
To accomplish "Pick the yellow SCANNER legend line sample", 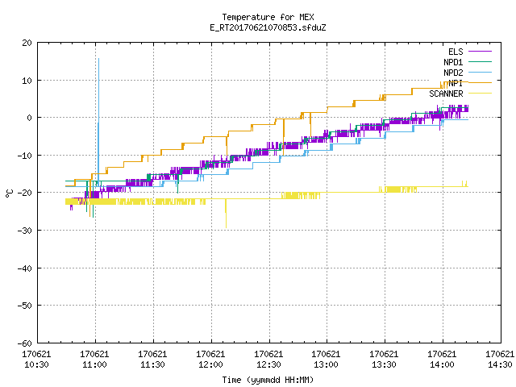I will click(480, 94).
